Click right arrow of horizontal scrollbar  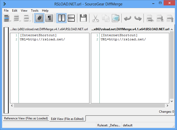(167, 105)
